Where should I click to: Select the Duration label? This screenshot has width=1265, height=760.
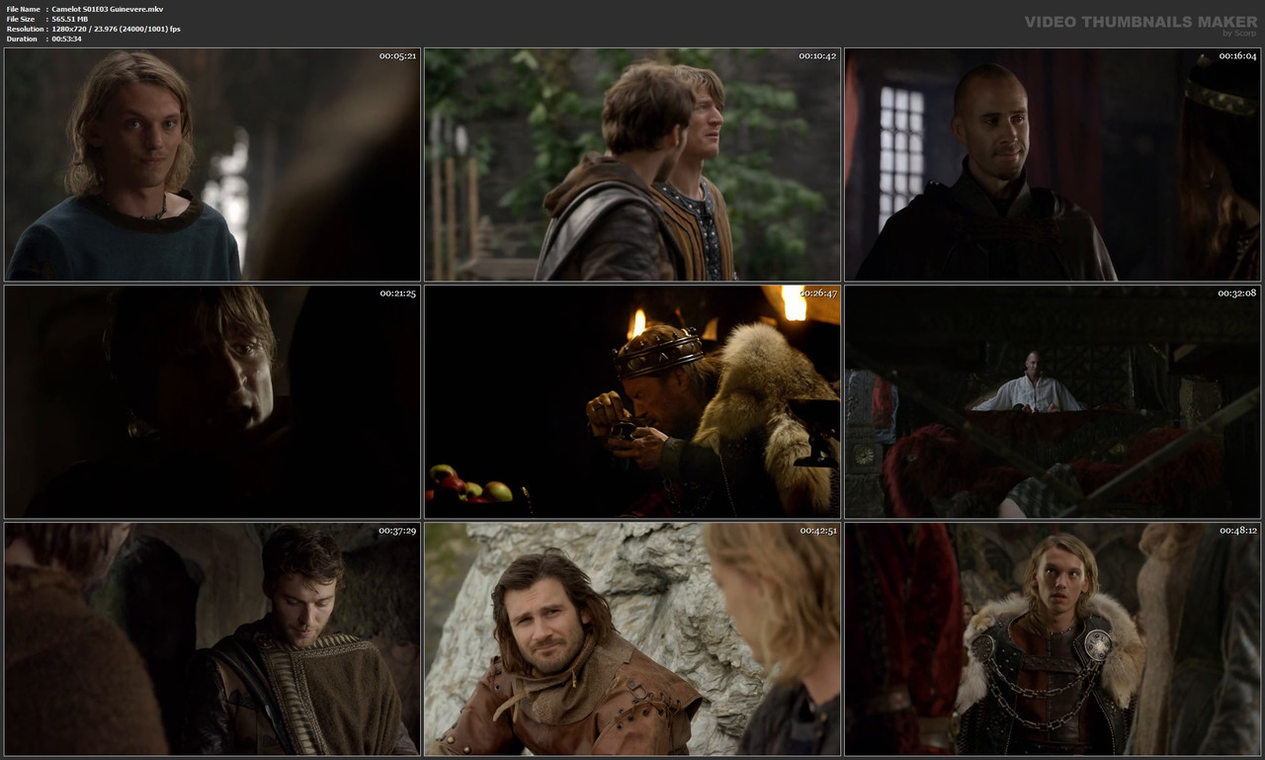click(22, 39)
